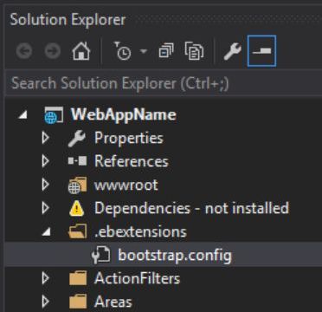Open dropdown arrow next to clock filter
The image size is (322, 312).
tap(143, 51)
